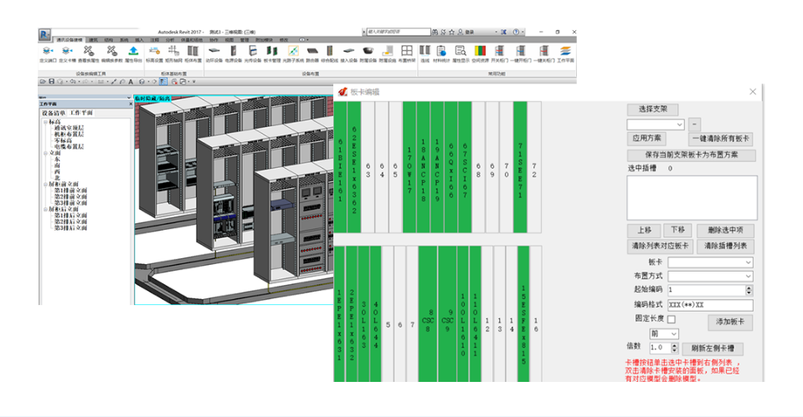Image resolution: width=803 pixels, height=417 pixels.
Task: Click the 工作平面 ribbon icon
Action: (x=566, y=53)
